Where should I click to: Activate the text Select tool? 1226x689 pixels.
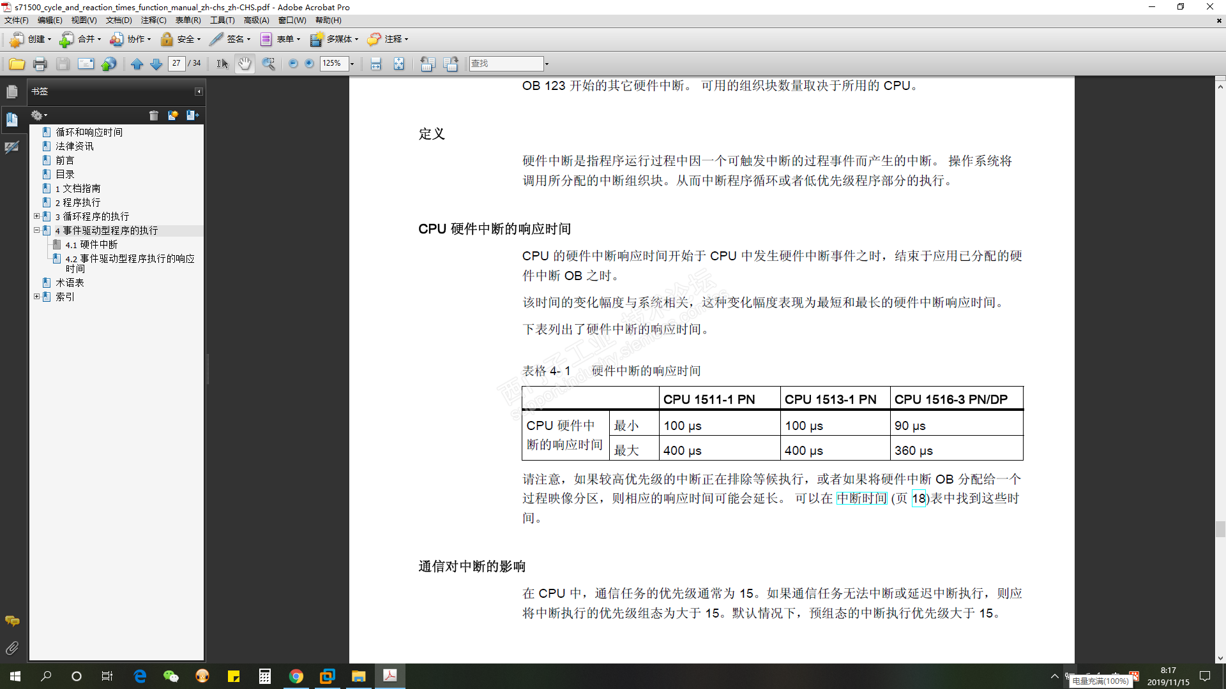tap(222, 64)
